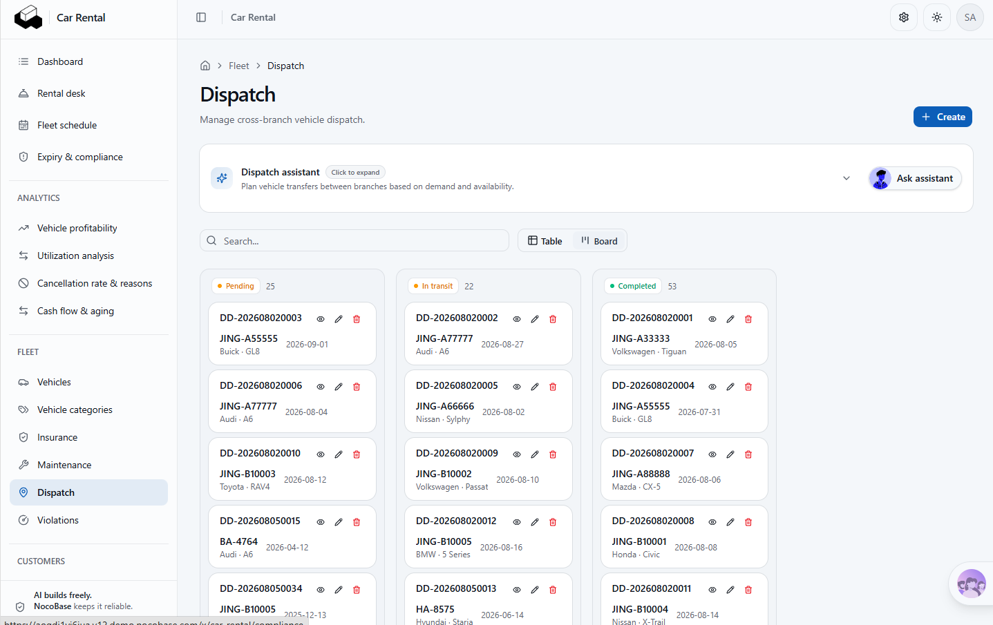View dispatch DD-202608050015 details
This screenshot has height=625, width=993.
[x=321, y=522]
